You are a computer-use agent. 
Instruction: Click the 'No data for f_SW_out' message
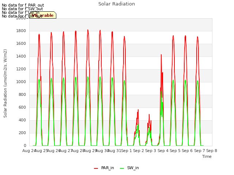coord(22,9)
